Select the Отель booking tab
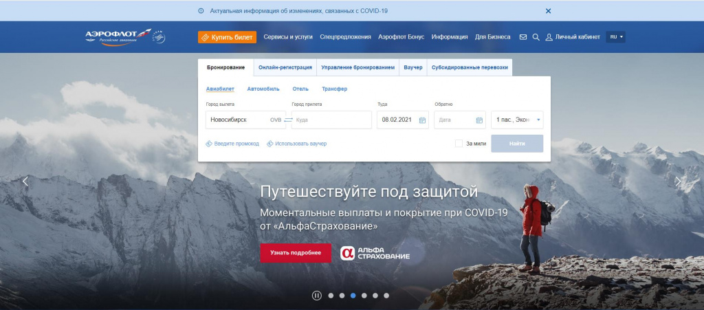The width and height of the screenshot is (704, 310). click(x=300, y=89)
